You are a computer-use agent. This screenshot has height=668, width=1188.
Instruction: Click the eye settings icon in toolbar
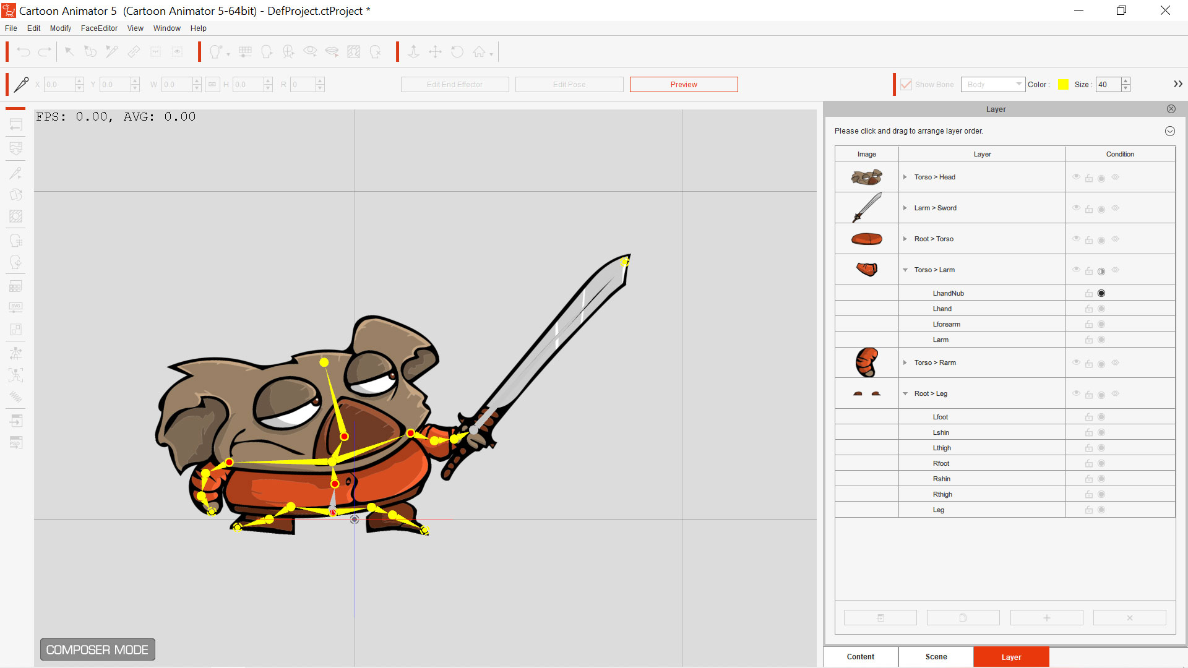click(310, 52)
